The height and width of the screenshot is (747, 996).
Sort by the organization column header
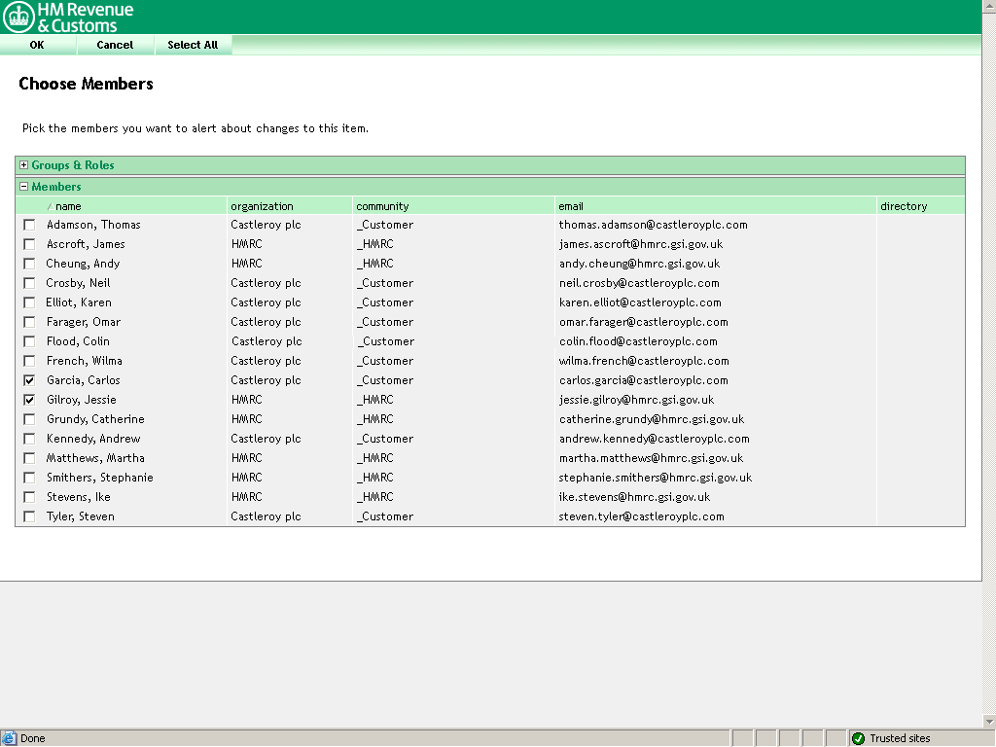tap(262, 206)
